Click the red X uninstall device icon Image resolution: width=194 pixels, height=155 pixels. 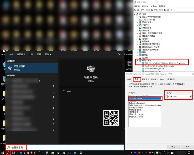coord(168,10)
